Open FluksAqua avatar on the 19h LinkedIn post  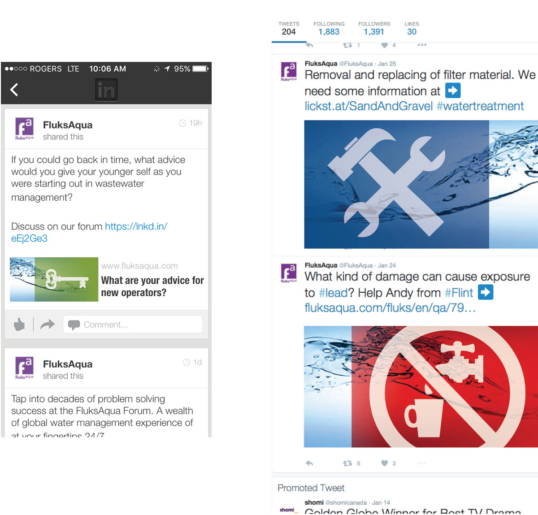(x=25, y=129)
